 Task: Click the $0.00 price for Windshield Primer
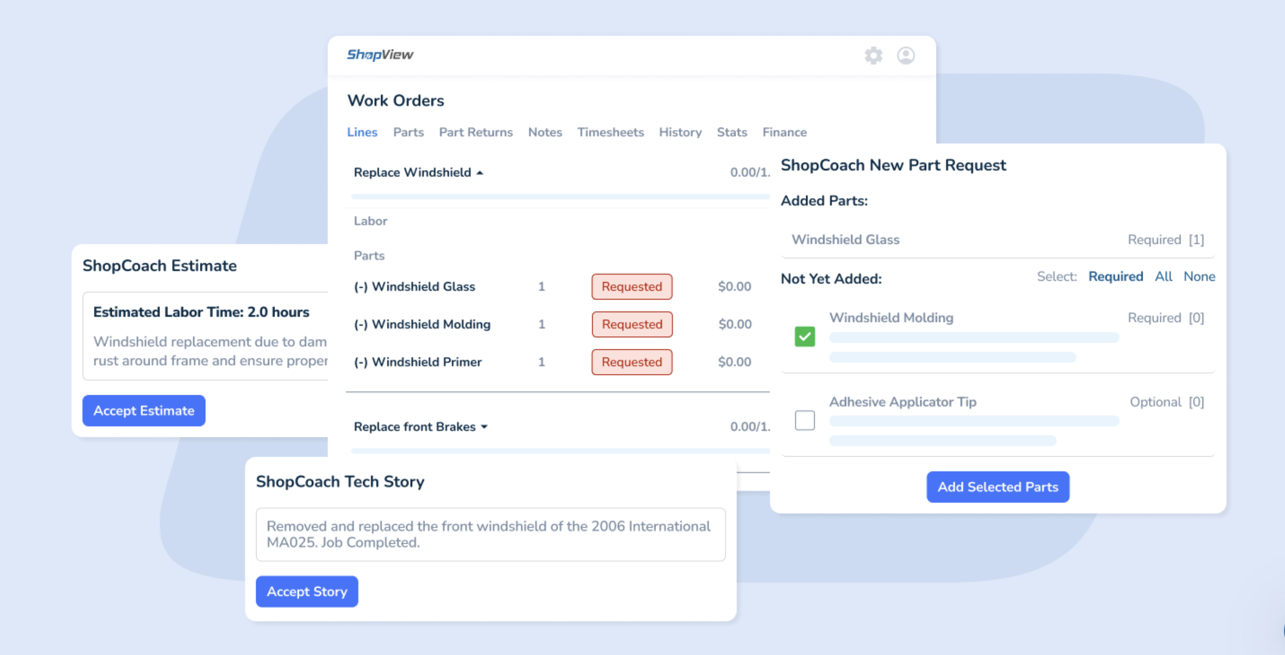click(x=735, y=362)
